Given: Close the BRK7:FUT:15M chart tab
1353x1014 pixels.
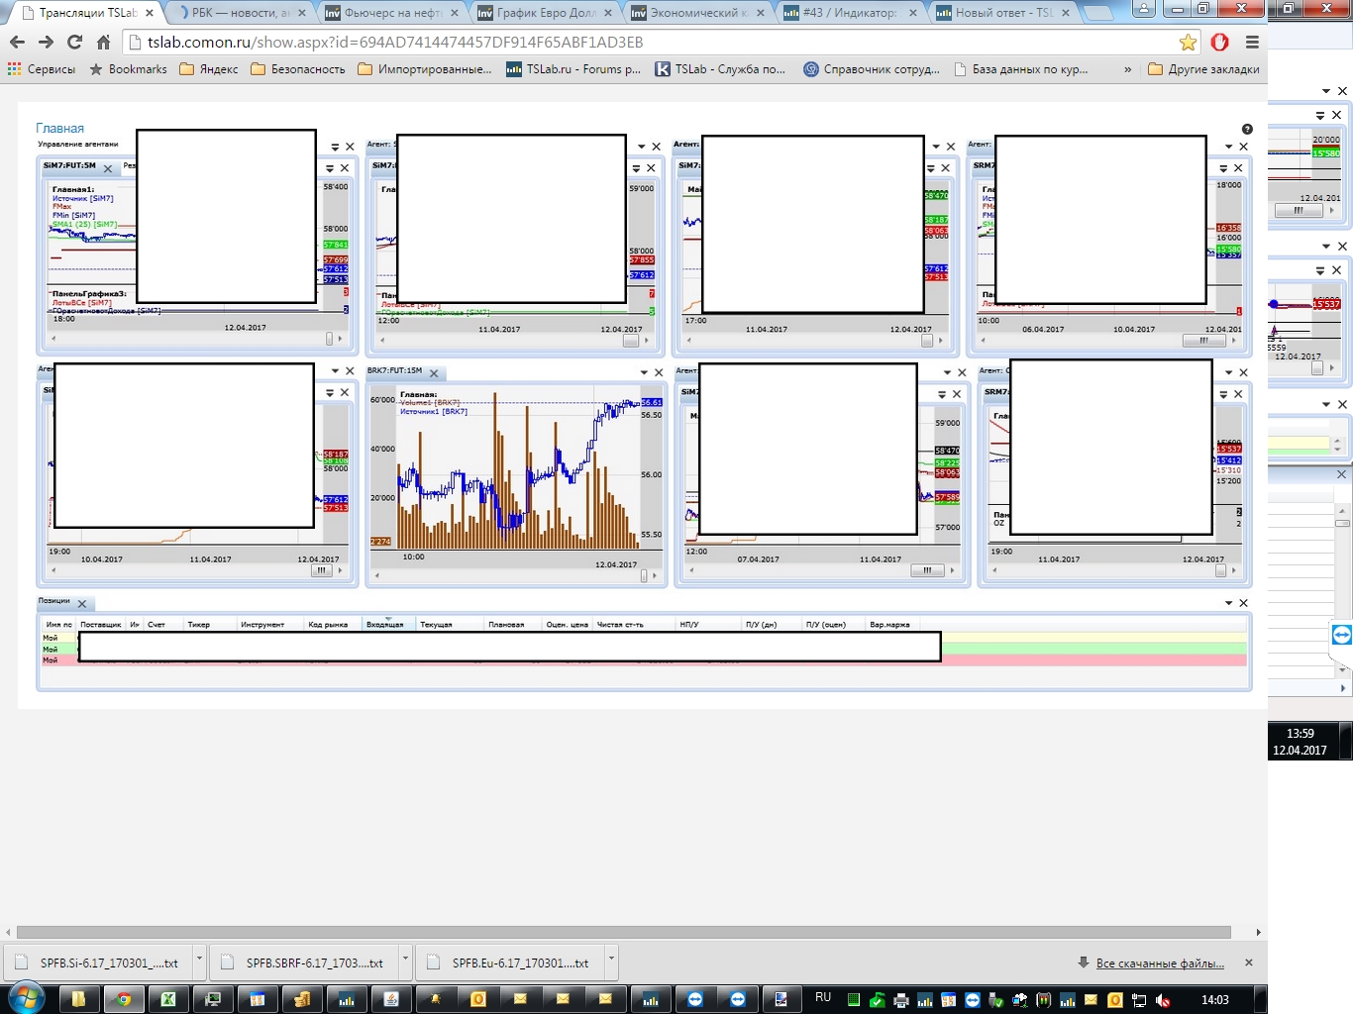Looking at the screenshot, I should click(x=434, y=373).
